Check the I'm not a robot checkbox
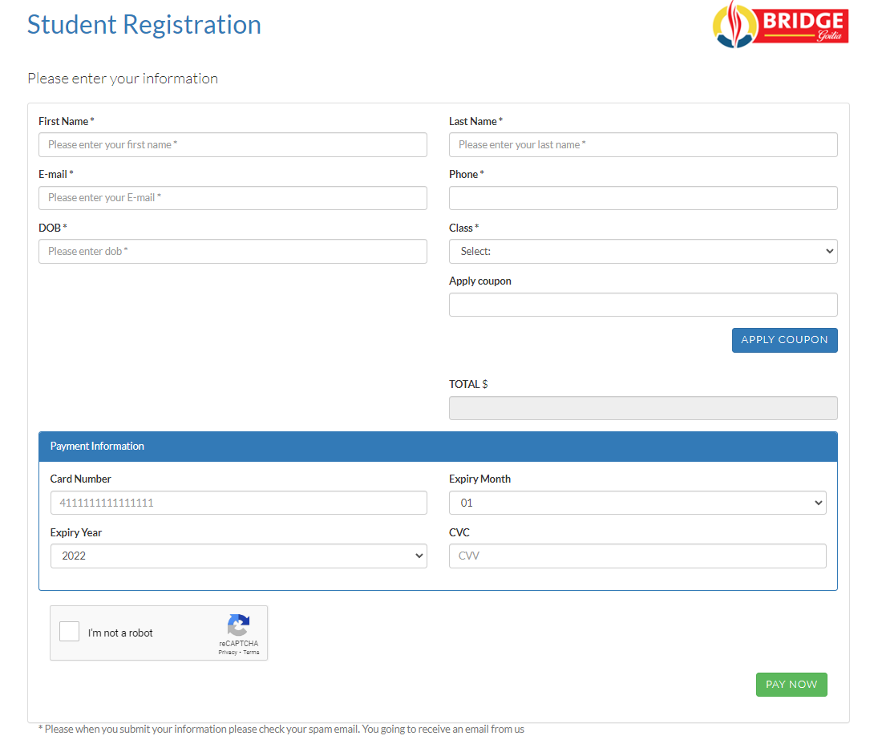The height and width of the screenshot is (756, 878). [x=70, y=632]
